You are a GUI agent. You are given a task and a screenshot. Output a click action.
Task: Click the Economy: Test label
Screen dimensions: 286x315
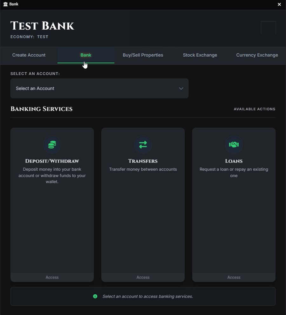[x=29, y=37]
